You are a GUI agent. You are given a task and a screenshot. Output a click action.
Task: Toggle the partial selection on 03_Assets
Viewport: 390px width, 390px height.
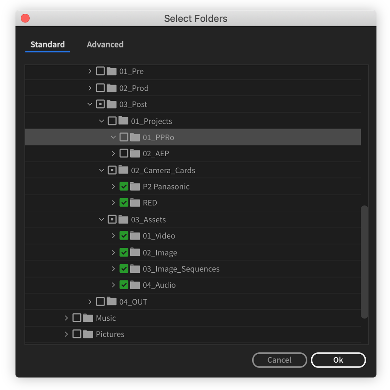(x=112, y=219)
